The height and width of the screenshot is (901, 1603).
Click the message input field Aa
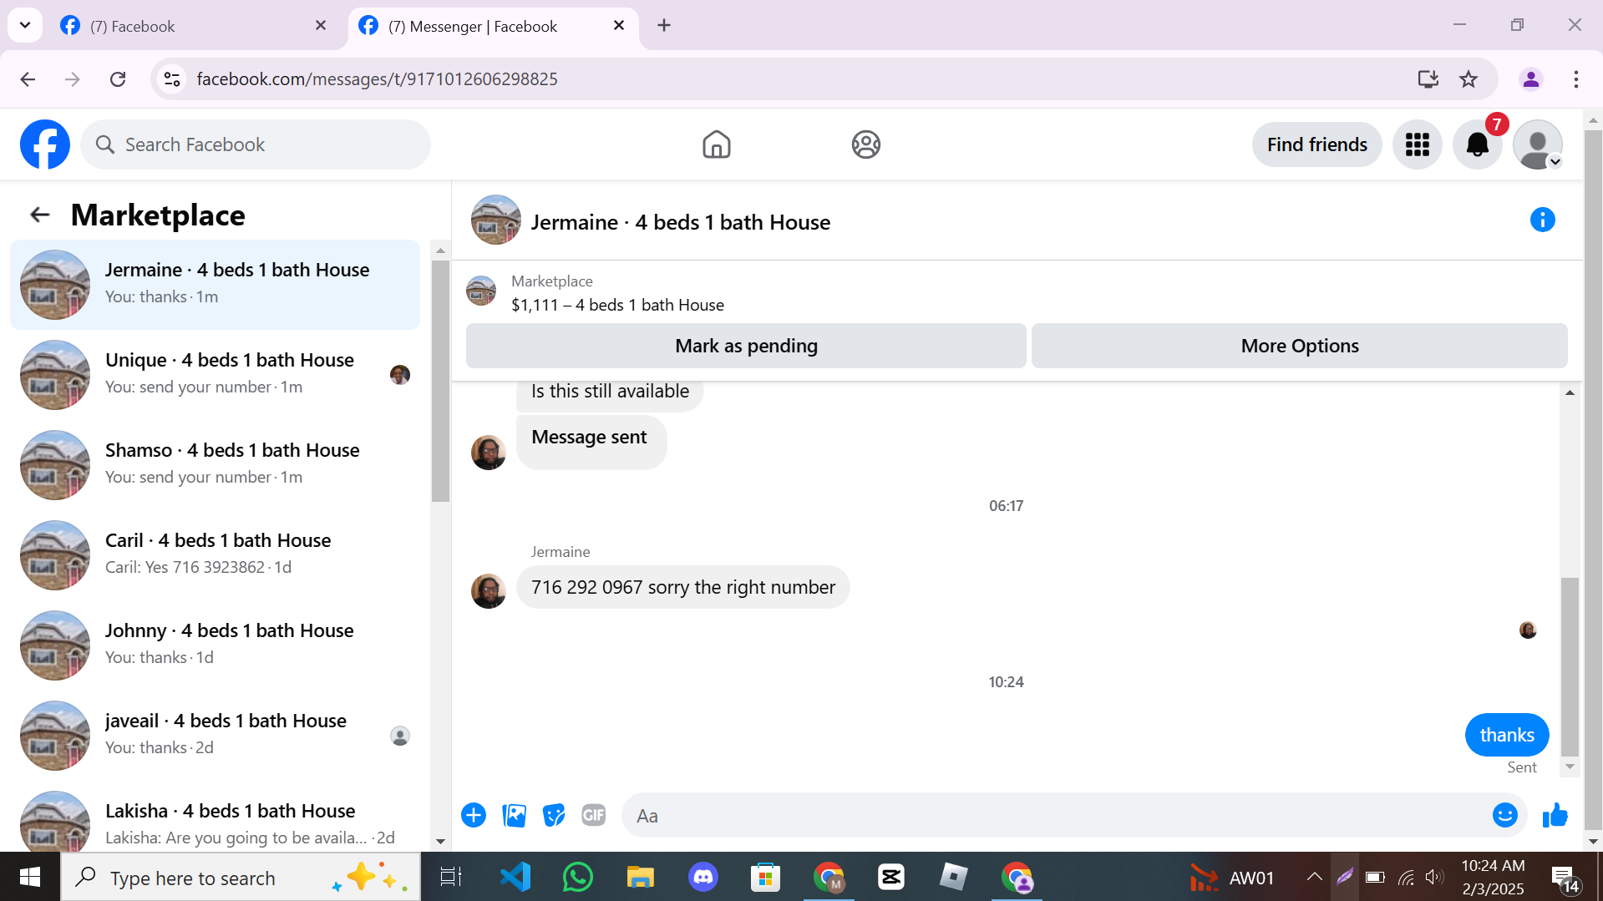(1056, 816)
